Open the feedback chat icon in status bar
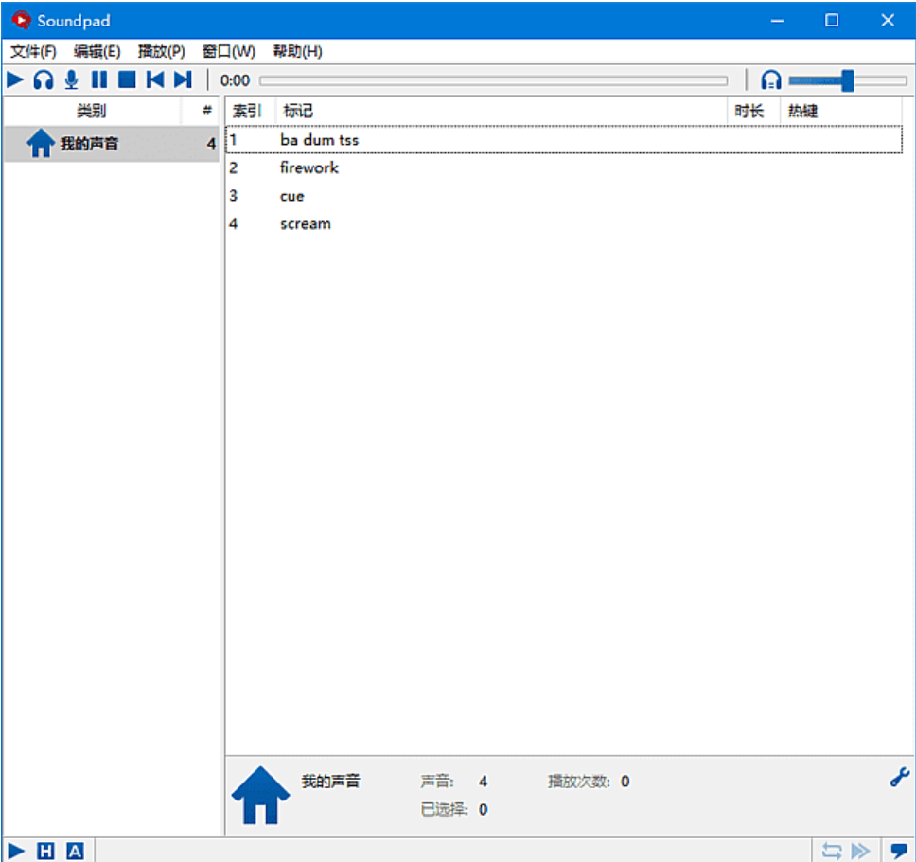 click(899, 850)
